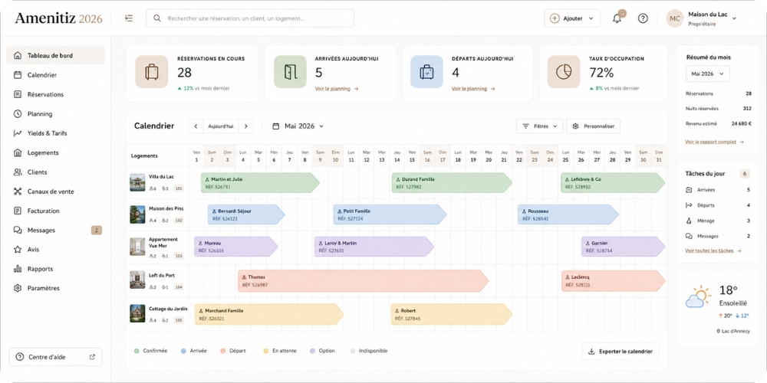
Task: Click the Loft du Port thumbnail
Action: pyautogui.click(x=137, y=280)
